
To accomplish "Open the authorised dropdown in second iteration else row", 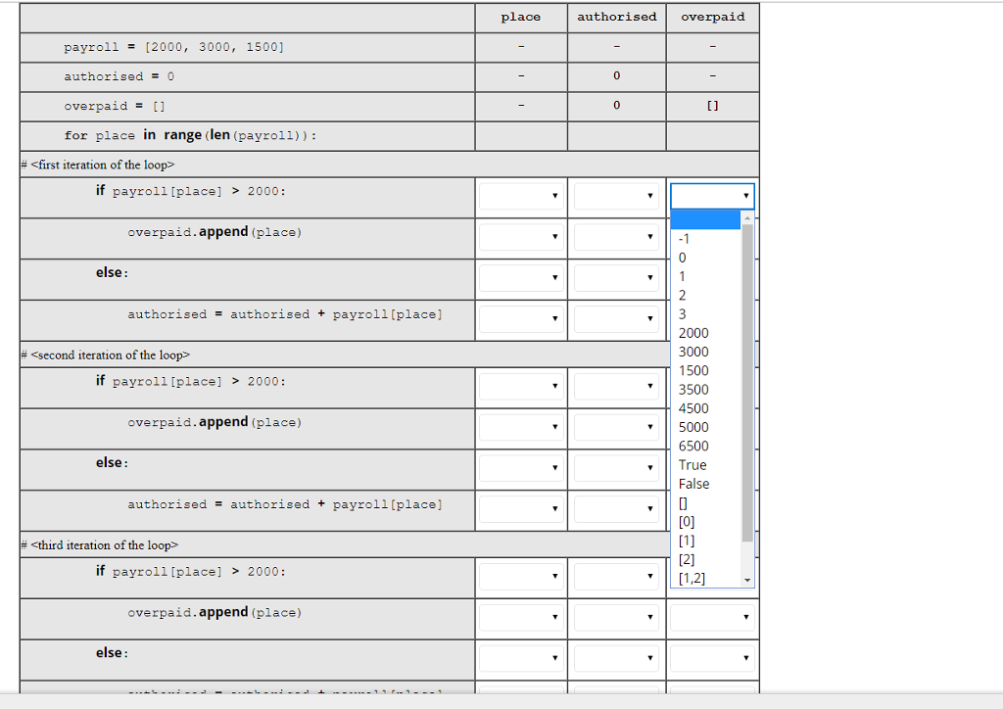I will point(616,469).
